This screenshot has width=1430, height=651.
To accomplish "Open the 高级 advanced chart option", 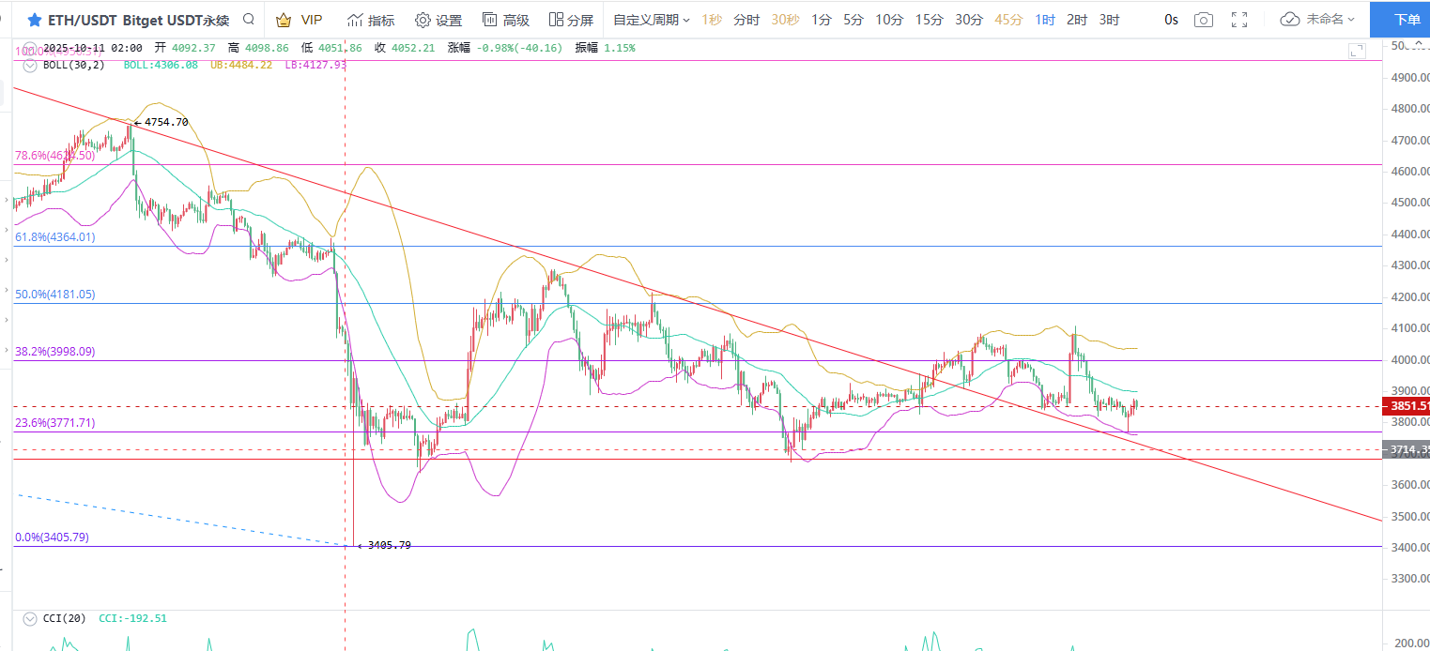I will [505, 20].
